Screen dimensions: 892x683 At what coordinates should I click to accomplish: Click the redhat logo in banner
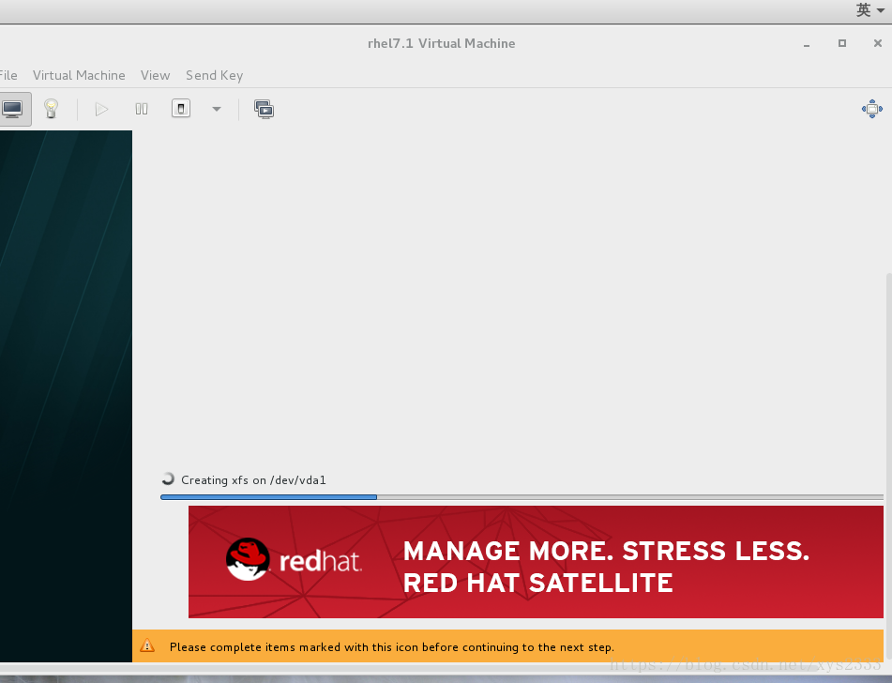(294, 560)
